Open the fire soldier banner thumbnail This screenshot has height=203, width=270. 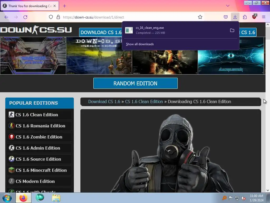point(165,62)
